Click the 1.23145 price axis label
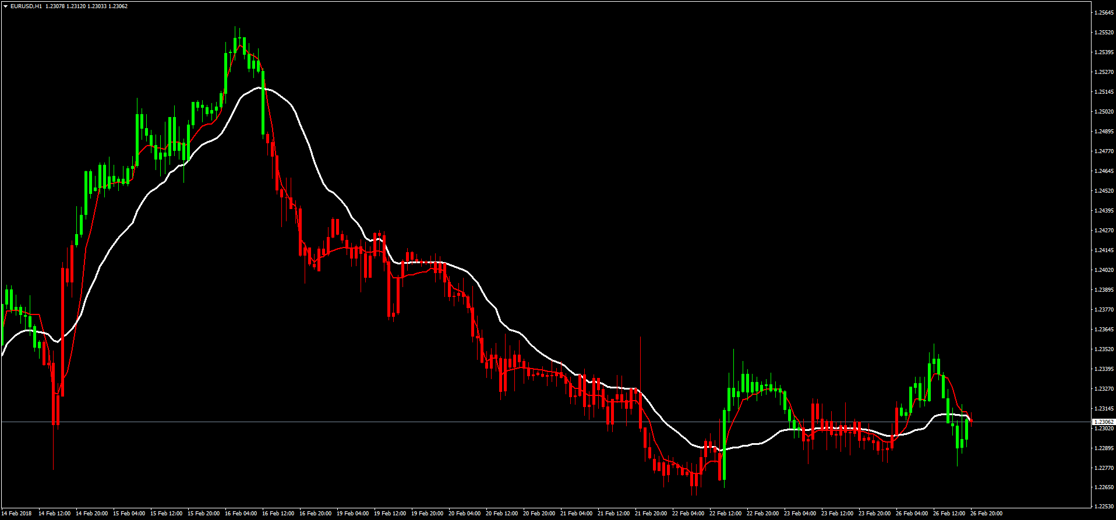1116x520 pixels. [1104, 409]
